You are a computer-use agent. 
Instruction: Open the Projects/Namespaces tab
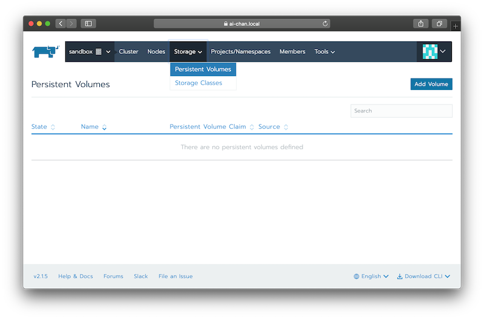(x=241, y=51)
